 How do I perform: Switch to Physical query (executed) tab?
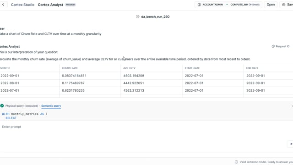[x=22, y=106]
